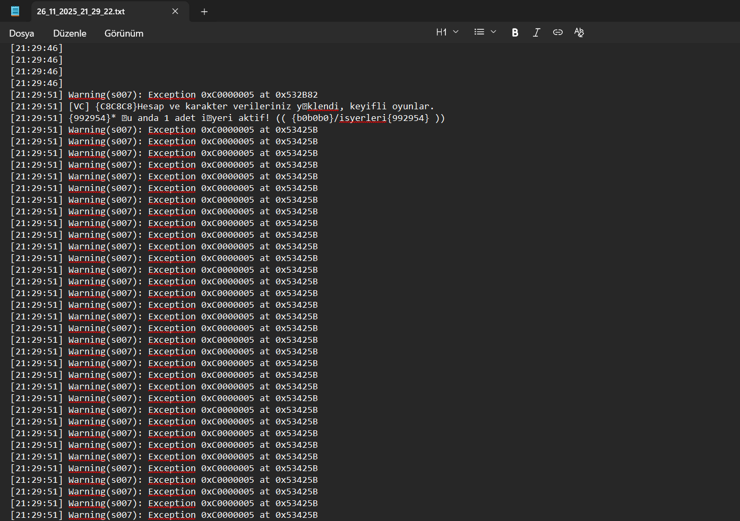Viewport: 740px width, 521px height.
Task: Click the insert link icon
Action: (557, 32)
